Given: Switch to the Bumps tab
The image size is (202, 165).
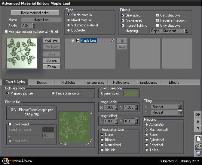Looking at the screenshot, I should click(x=42, y=82).
